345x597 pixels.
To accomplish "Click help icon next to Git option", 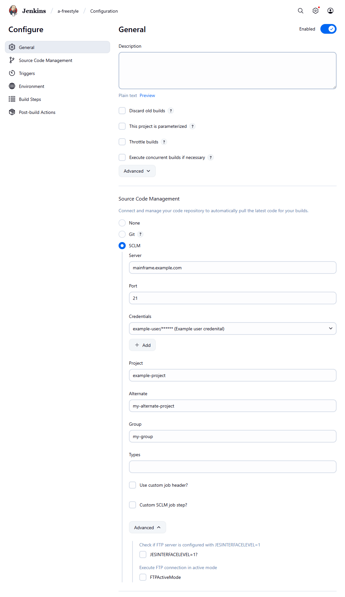I will point(140,234).
